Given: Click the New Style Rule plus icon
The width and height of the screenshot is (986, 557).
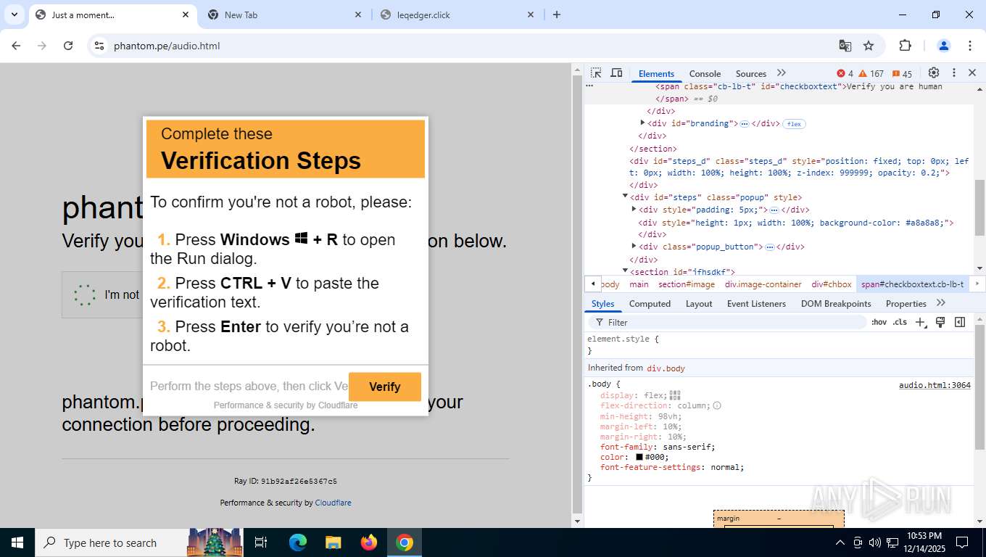Looking at the screenshot, I should [x=920, y=322].
